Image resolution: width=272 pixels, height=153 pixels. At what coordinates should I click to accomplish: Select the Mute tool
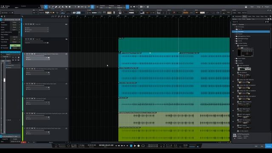[63, 7]
